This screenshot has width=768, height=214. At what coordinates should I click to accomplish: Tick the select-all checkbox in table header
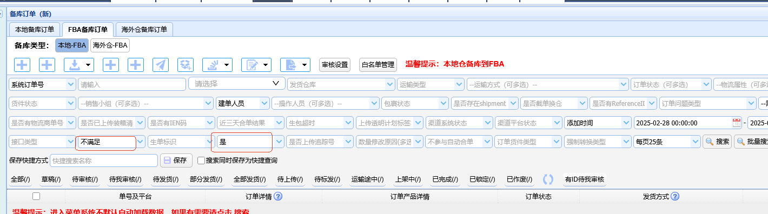pos(36,196)
